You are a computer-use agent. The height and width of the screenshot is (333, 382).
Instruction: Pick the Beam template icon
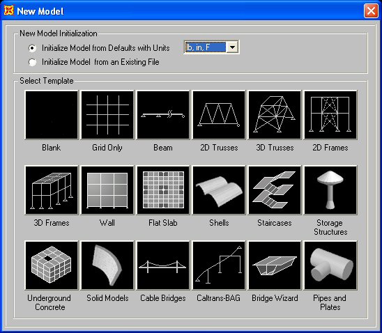click(x=163, y=115)
